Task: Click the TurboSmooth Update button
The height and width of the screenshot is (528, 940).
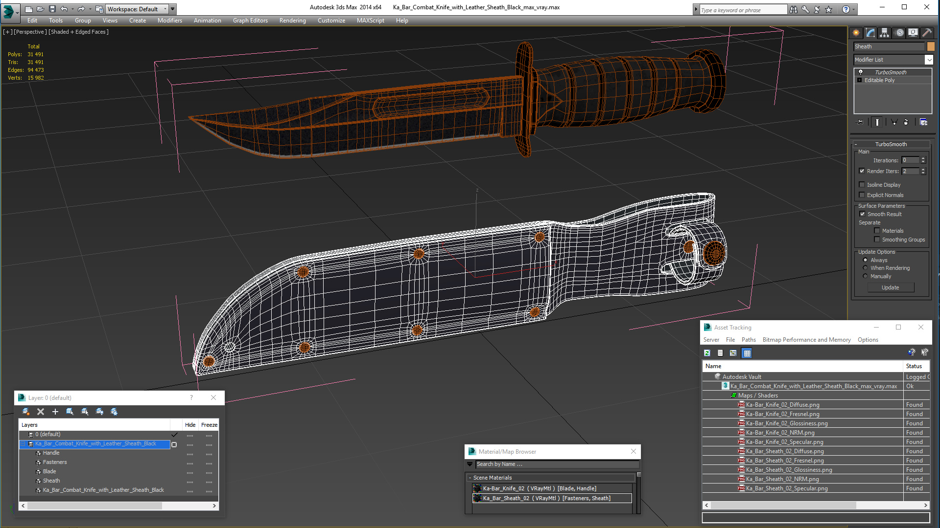Action: tap(891, 287)
